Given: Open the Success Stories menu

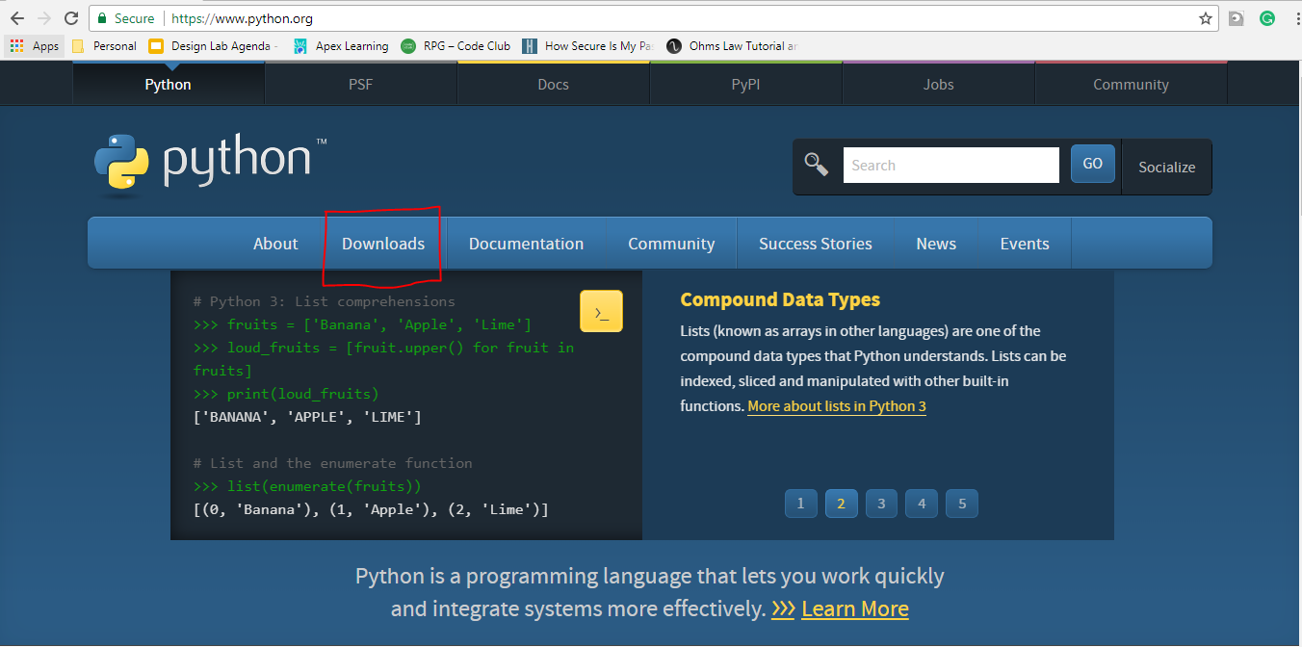Looking at the screenshot, I should tap(816, 244).
